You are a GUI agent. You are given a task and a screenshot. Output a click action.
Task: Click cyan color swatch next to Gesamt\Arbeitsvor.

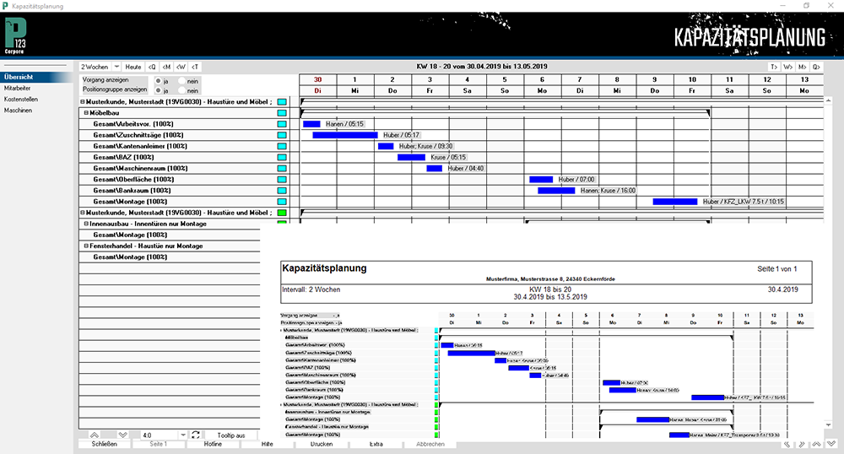coord(283,124)
